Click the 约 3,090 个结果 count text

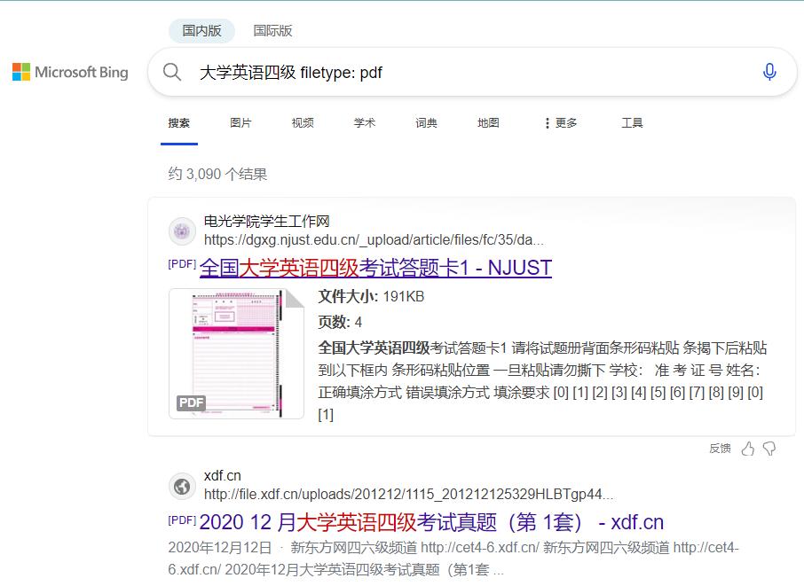[x=217, y=174]
